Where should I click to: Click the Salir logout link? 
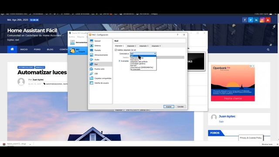tap(221, 122)
